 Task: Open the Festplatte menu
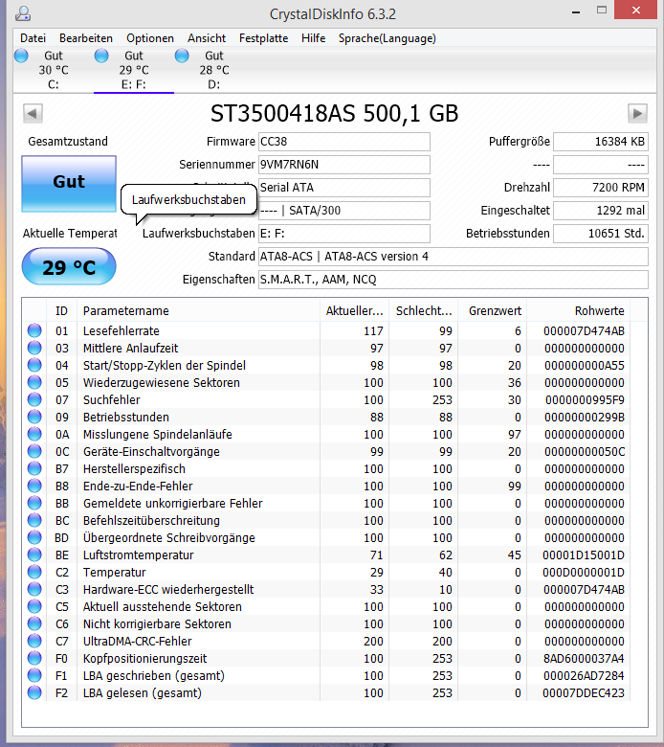[263, 38]
